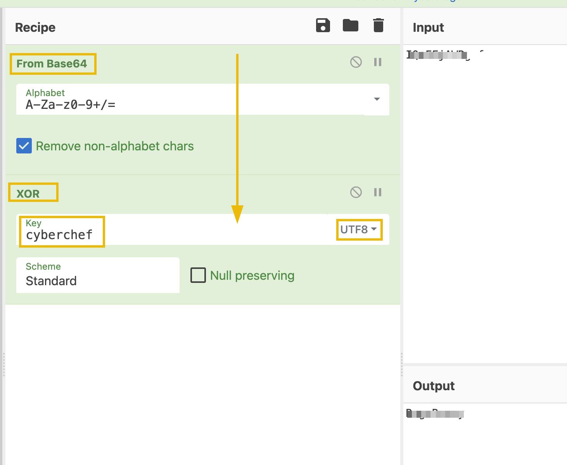Open the UTF8 key type selector

coord(359,229)
